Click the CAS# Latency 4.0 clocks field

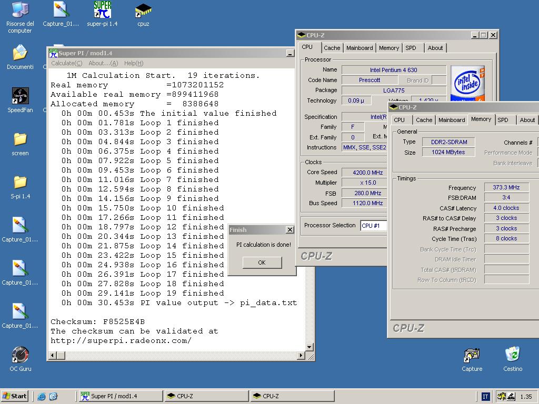coord(506,208)
